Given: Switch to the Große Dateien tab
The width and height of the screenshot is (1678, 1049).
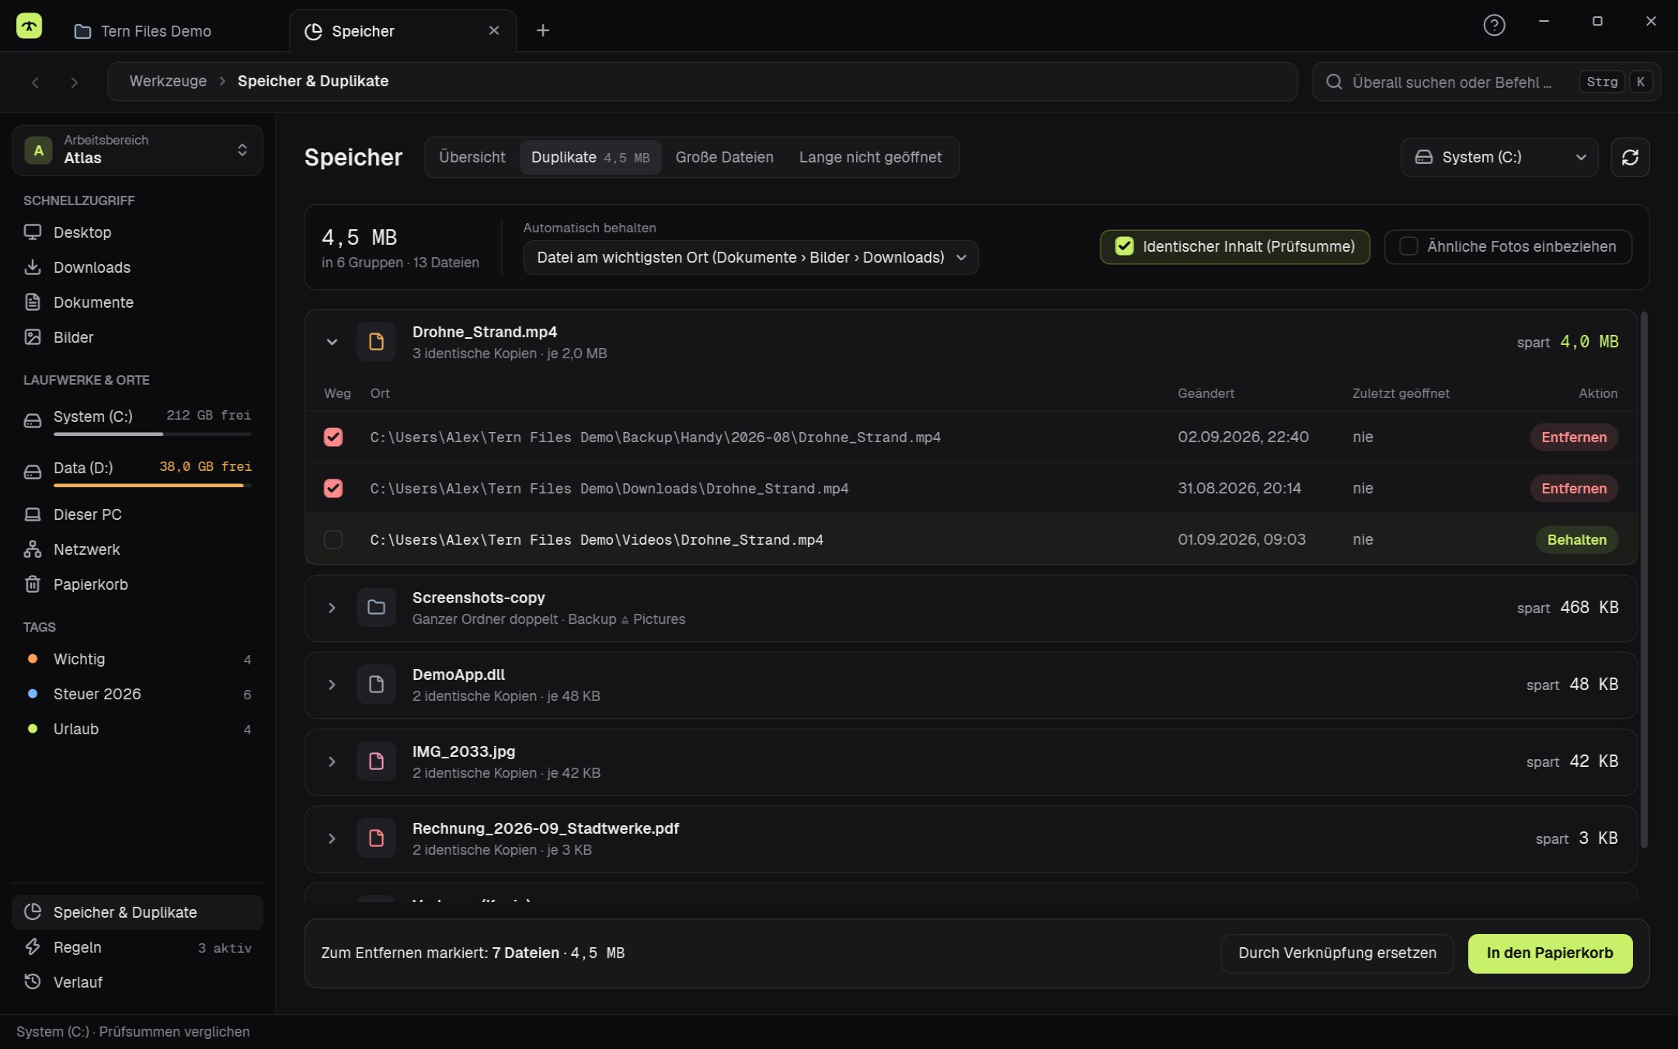Looking at the screenshot, I should pos(724,158).
